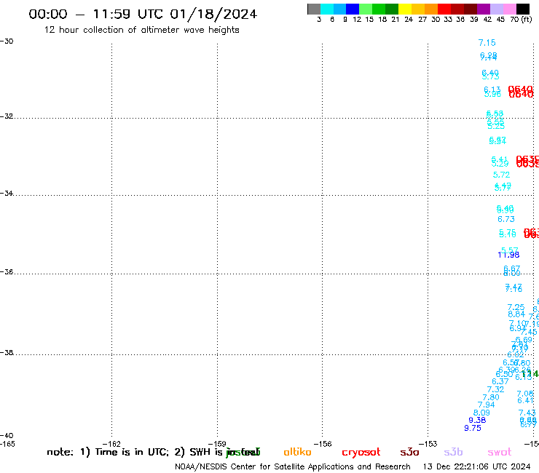The image size is (539, 473).
Task: Click the -30 latitude axis label
Action: (x=7, y=41)
